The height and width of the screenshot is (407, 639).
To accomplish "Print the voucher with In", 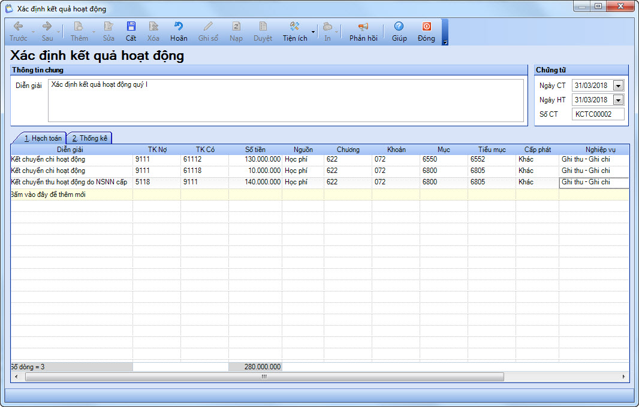I will coord(327,32).
